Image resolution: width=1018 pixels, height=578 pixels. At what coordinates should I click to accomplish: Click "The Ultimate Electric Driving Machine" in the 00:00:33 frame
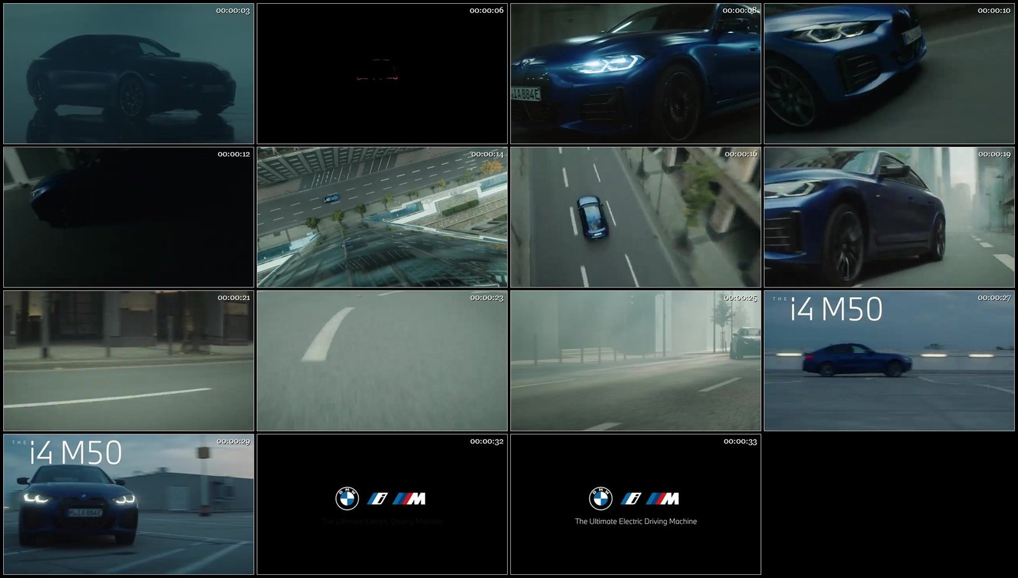(636, 521)
